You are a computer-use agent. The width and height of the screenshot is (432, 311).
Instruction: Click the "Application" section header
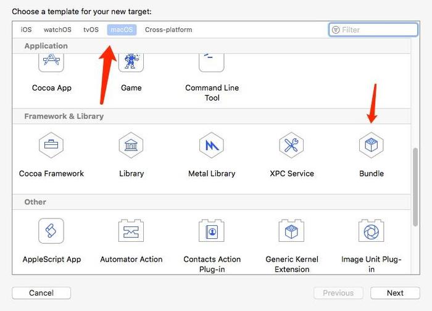pos(46,46)
